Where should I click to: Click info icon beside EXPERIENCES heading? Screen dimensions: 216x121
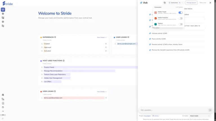coord(55,37)
